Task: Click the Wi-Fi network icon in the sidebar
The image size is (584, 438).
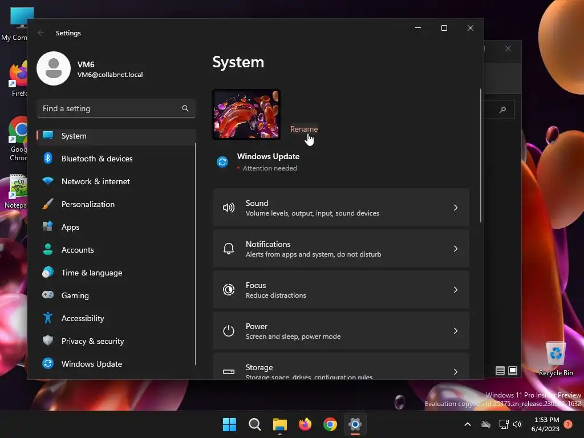Action: coord(48,181)
